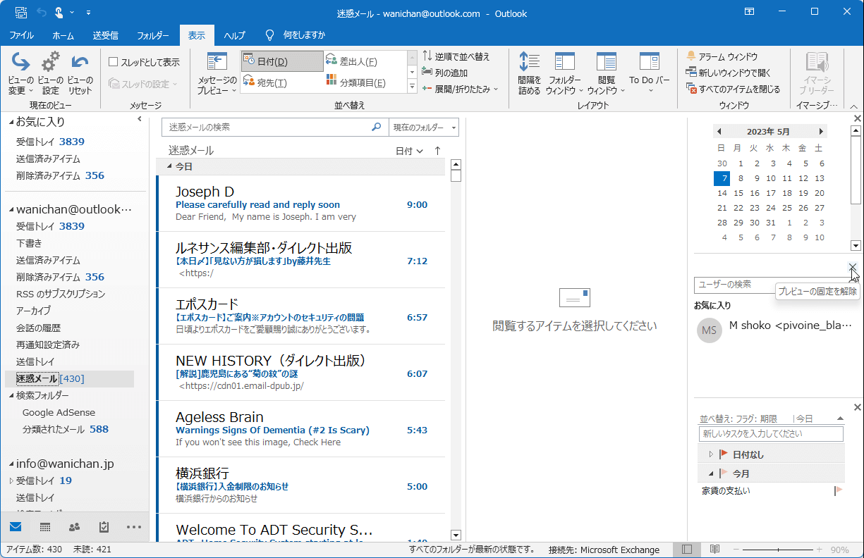864x558 pixels.
Task: Open email from Joseph D
Action: [301, 204]
